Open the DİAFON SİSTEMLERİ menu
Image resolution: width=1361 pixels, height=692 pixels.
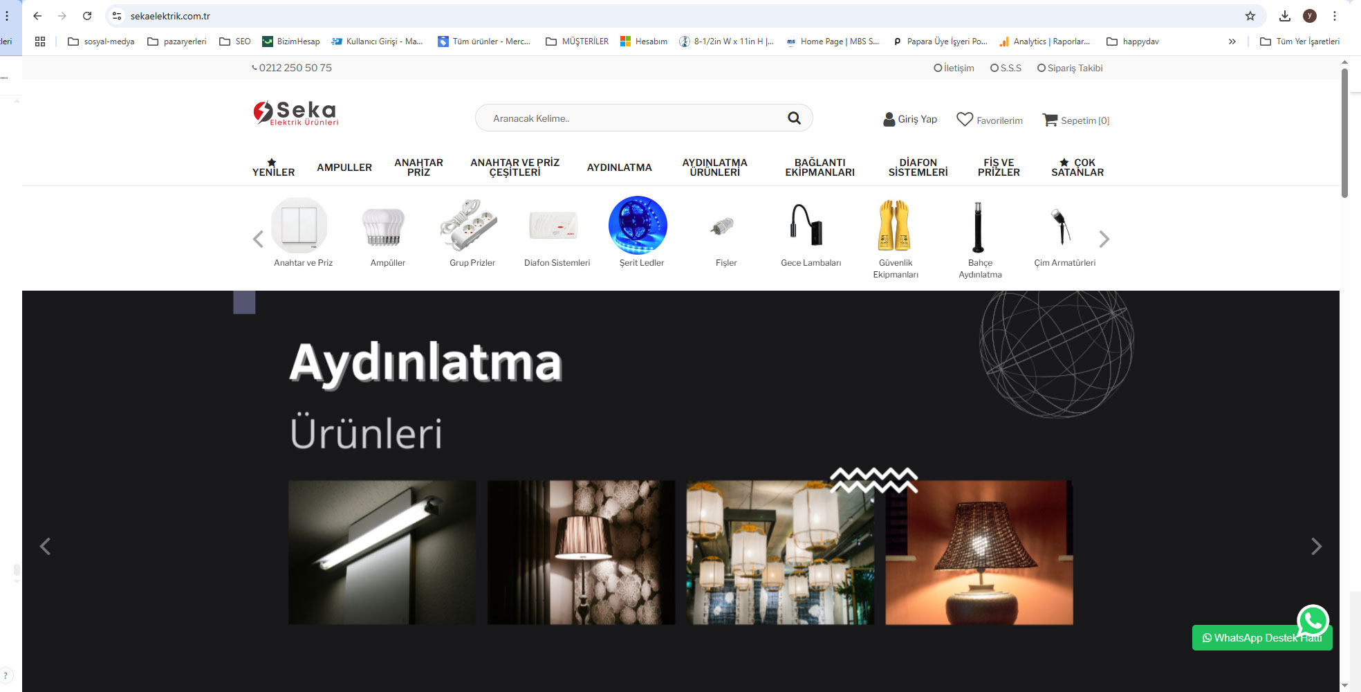(918, 167)
